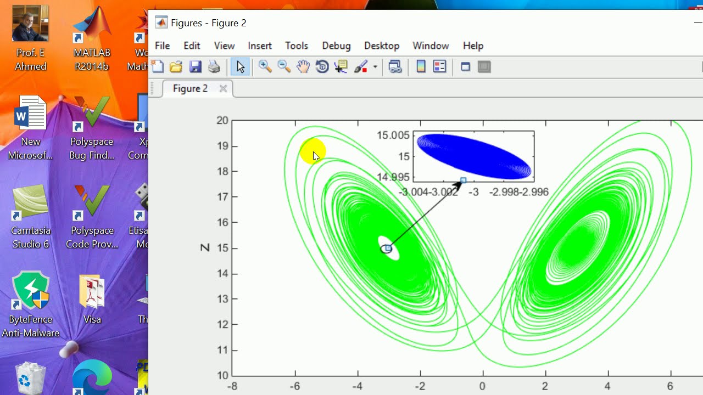The height and width of the screenshot is (395, 703).
Task: Open the Debug menu
Action: (336, 46)
